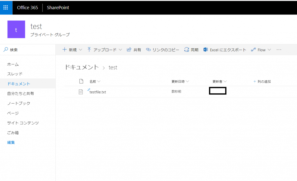
Task: Expand the アップロード dropdown chevron
Action: tap(120, 50)
